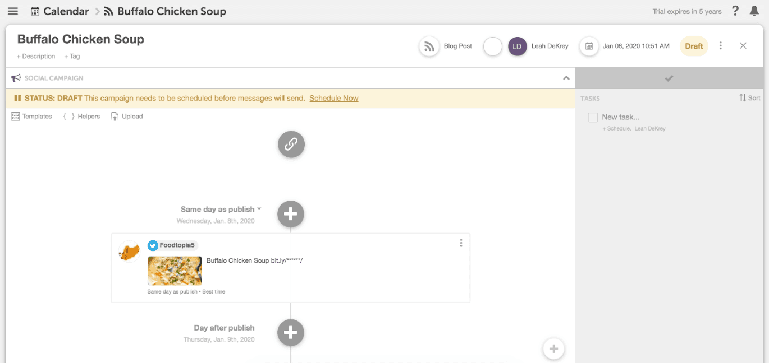Screen dimensions: 769x363
Task: Open Twitter message three-dot menu
Action: 461,243
